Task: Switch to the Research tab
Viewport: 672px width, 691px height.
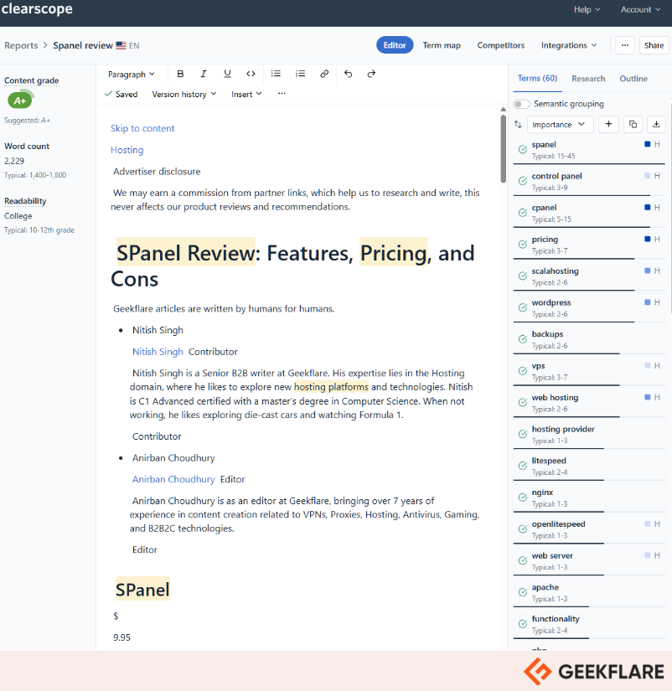Action: (x=588, y=79)
